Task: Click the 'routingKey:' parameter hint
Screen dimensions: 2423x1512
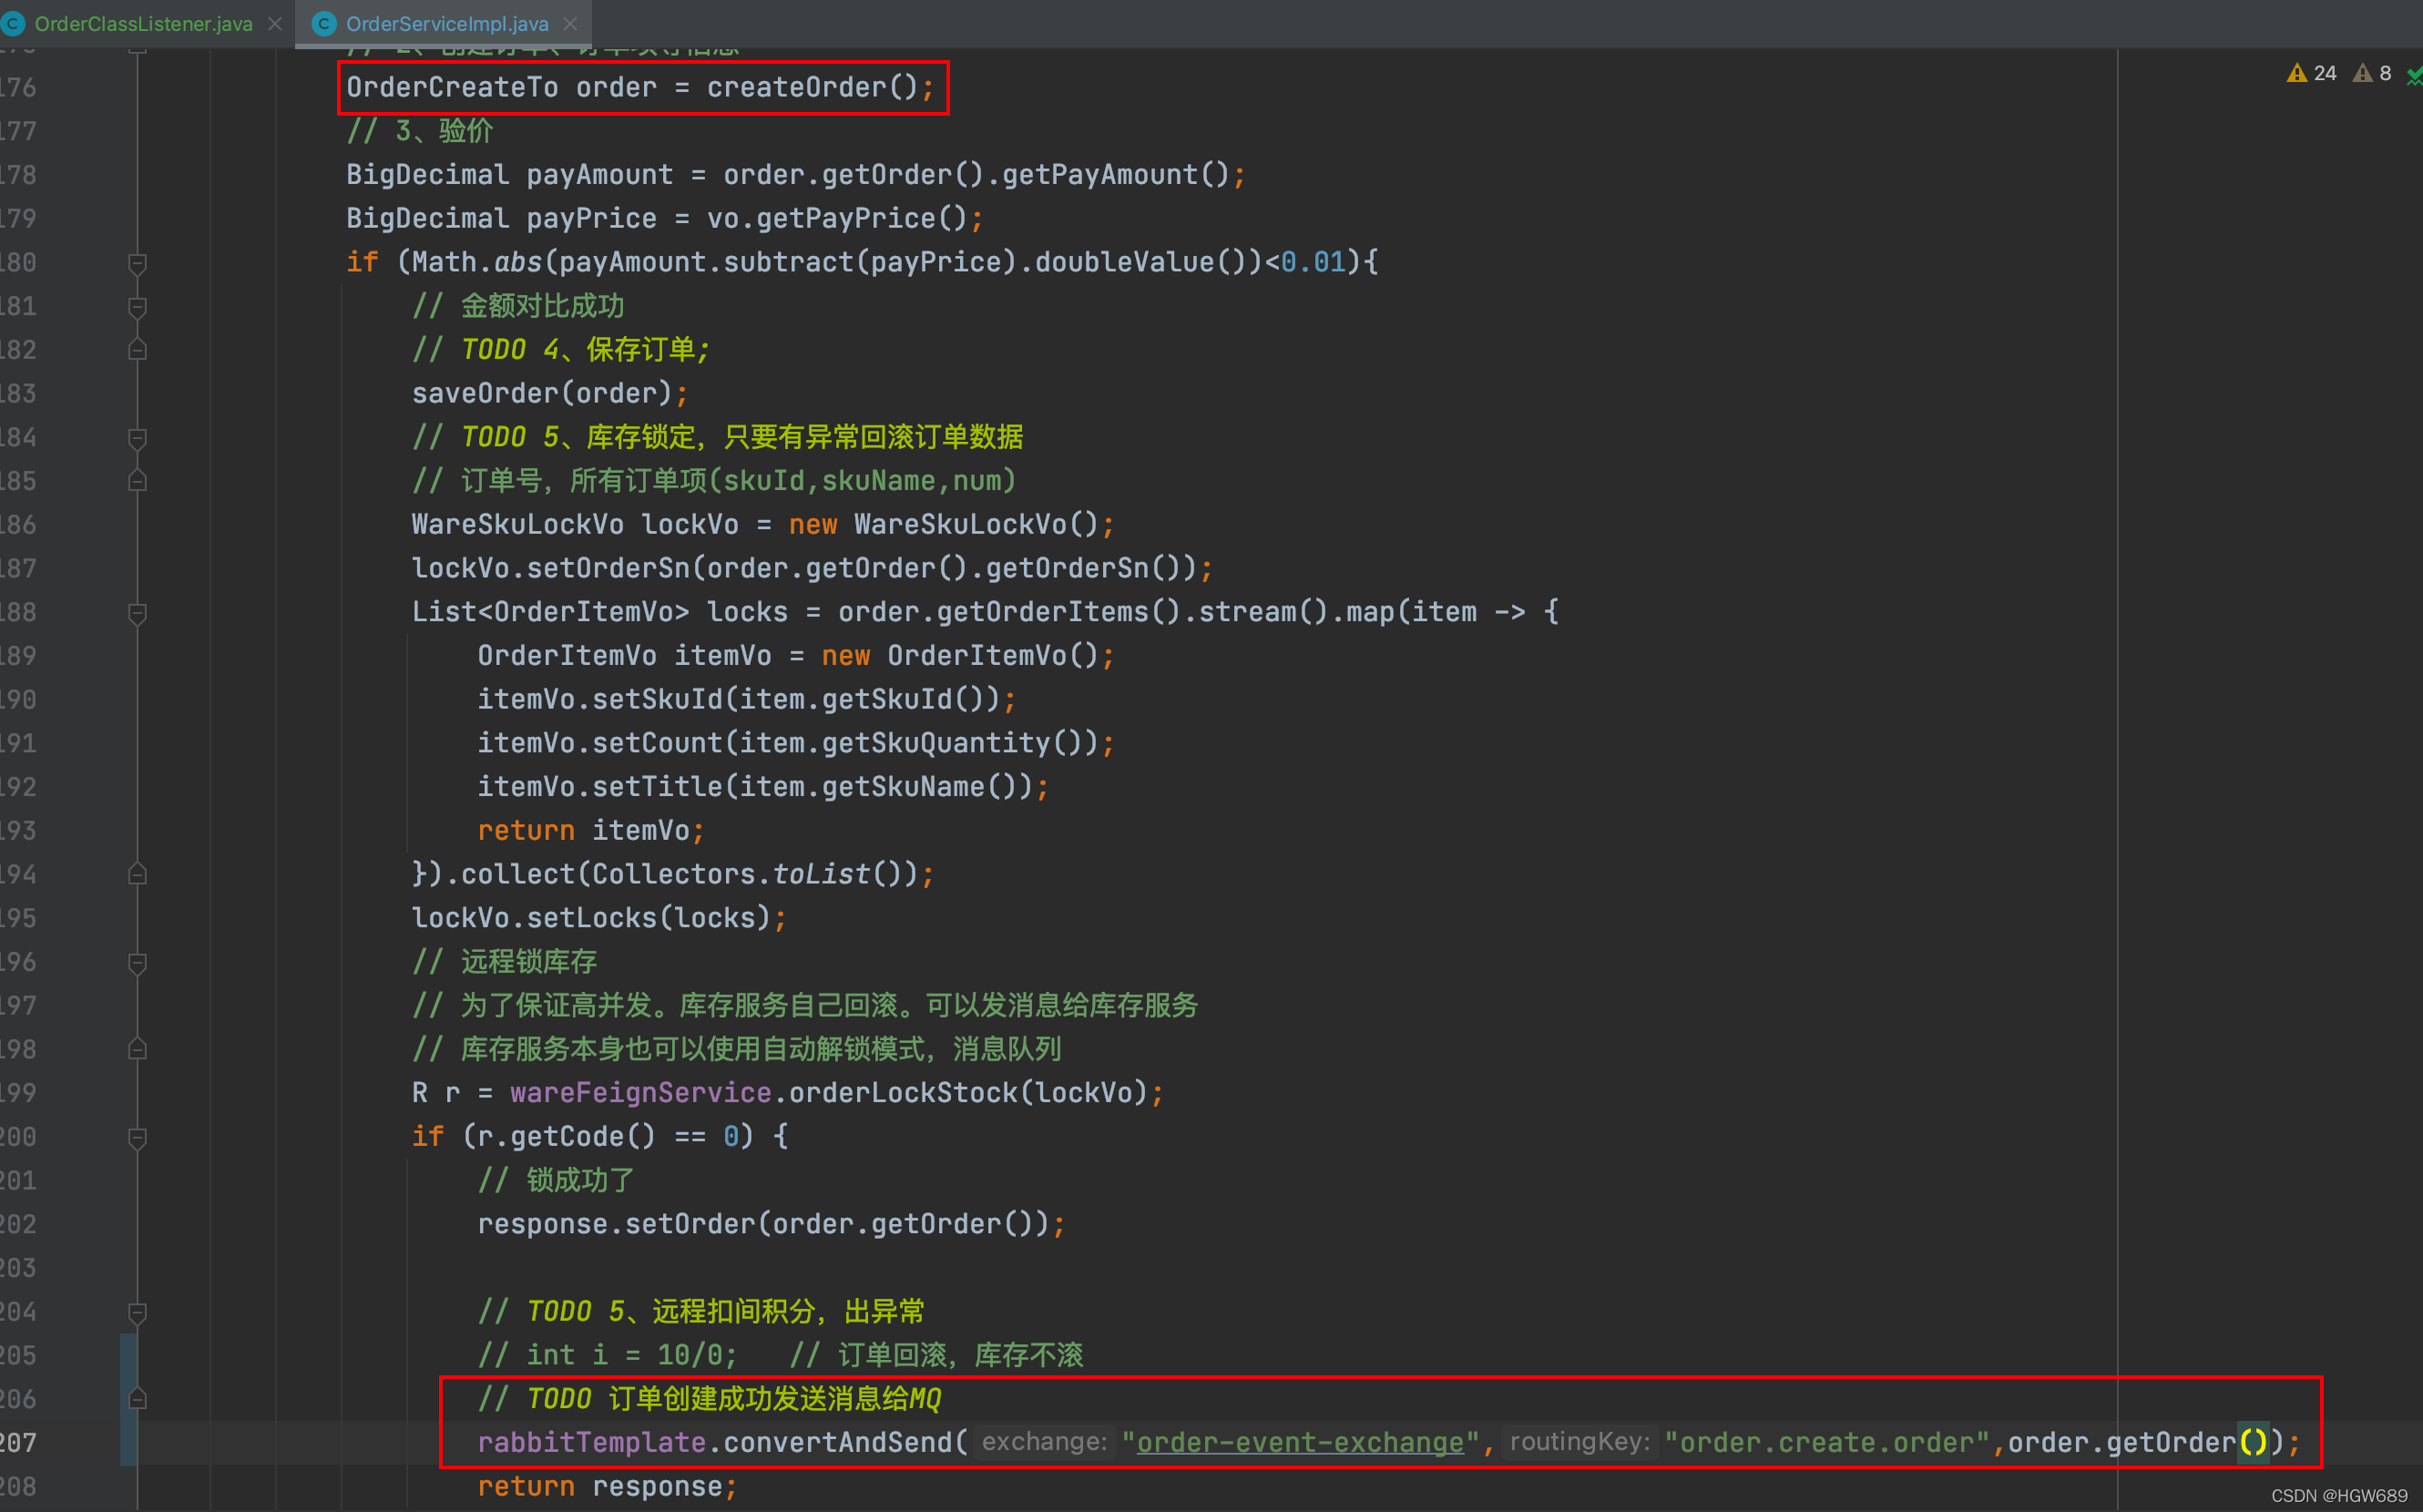Action: 1580,1442
